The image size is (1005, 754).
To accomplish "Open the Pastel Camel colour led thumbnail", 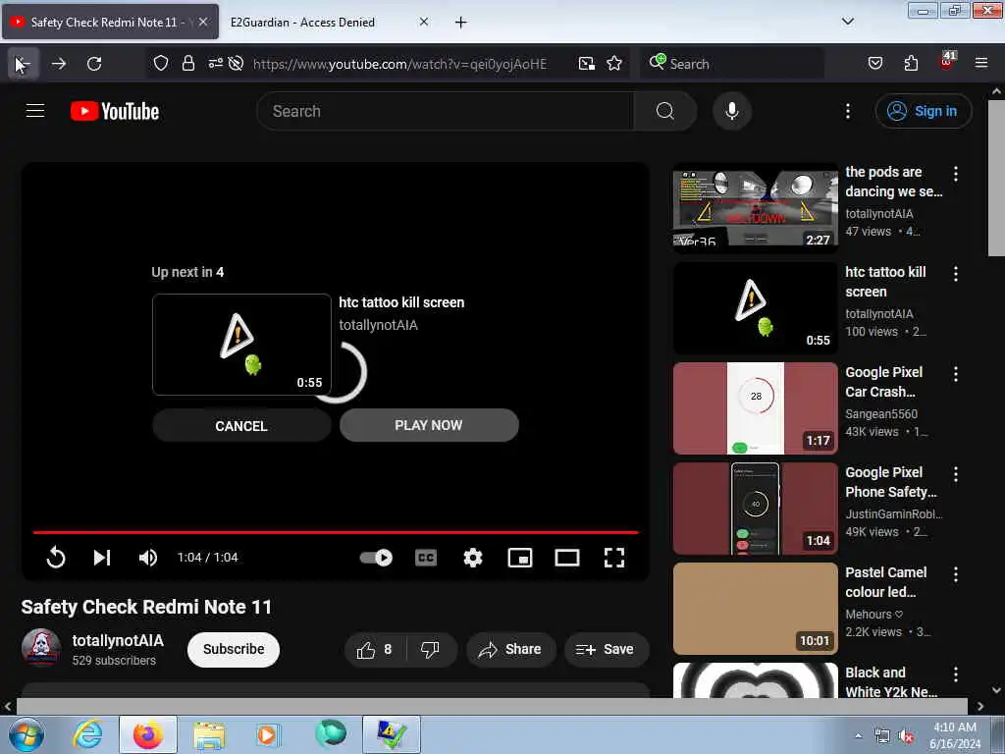I will tap(756, 609).
